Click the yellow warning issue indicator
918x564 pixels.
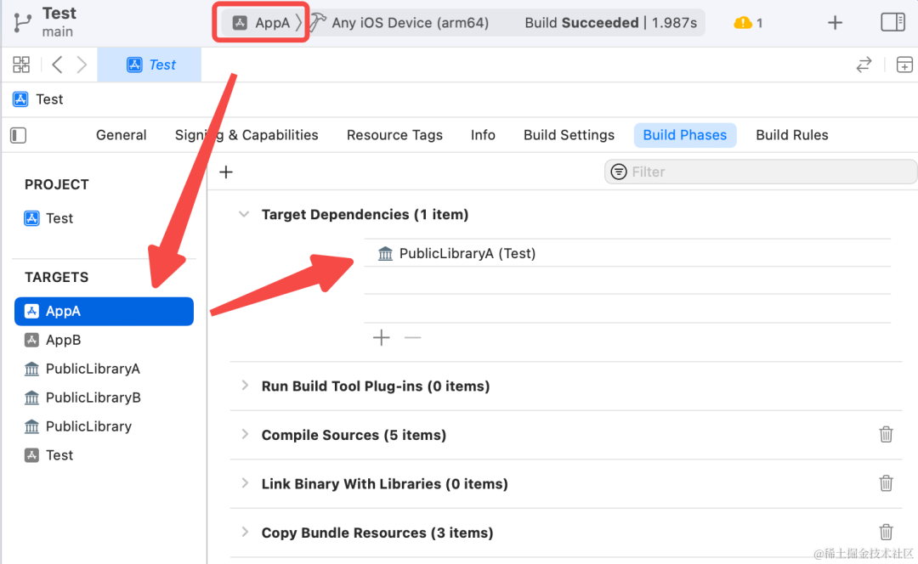748,23
